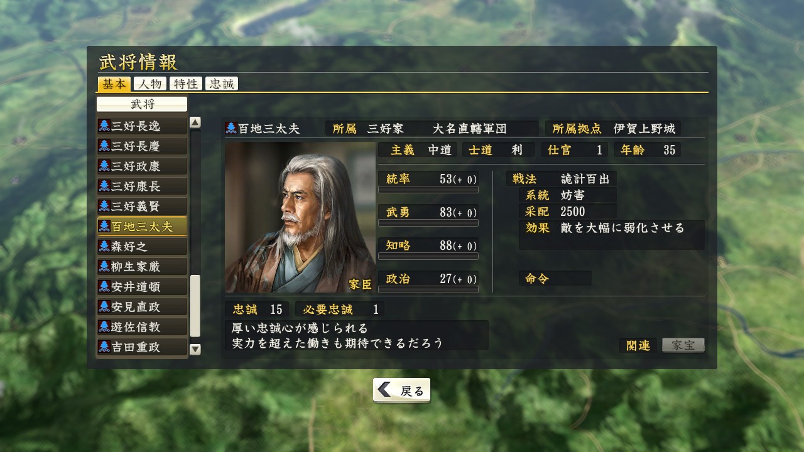Viewport: 804px width, 452px height.
Task: Open the 特性 tab
Action: click(185, 84)
